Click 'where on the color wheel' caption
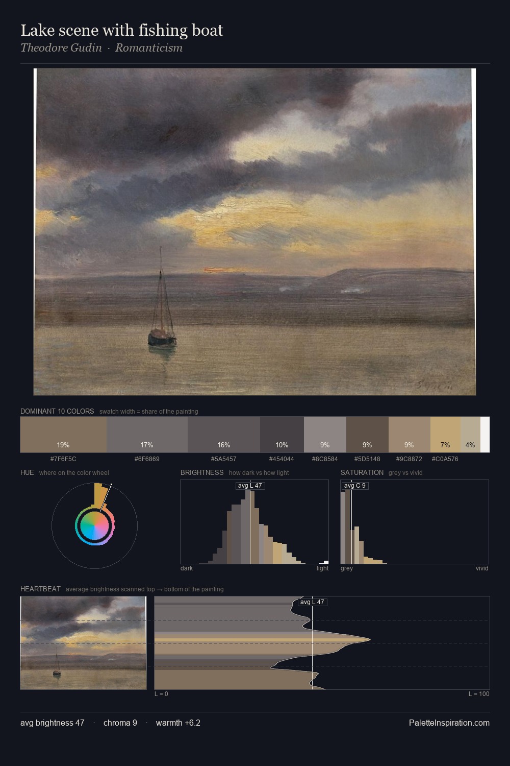 pos(74,473)
